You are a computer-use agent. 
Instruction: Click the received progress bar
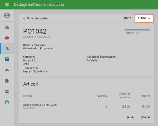click(x=137, y=30)
